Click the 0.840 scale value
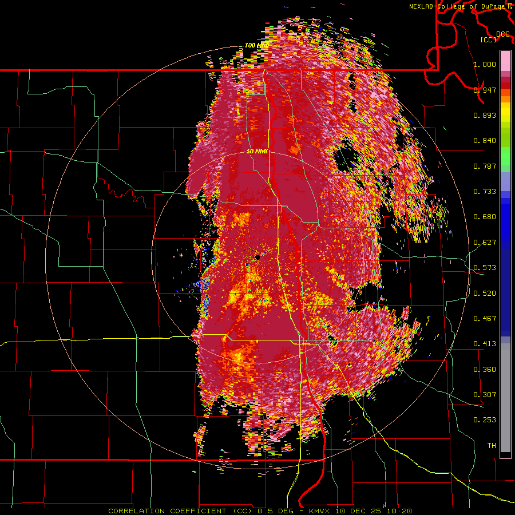 [x=485, y=141]
